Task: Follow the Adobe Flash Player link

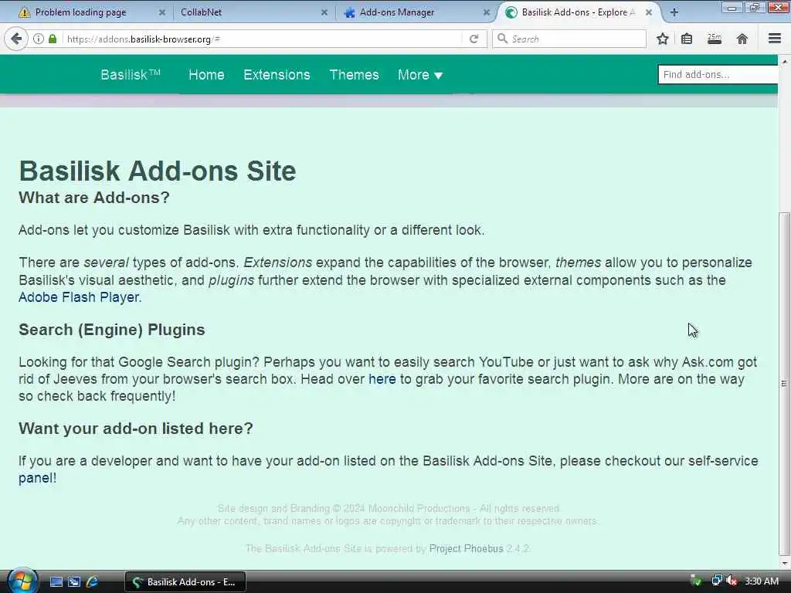Action: click(x=79, y=297)
